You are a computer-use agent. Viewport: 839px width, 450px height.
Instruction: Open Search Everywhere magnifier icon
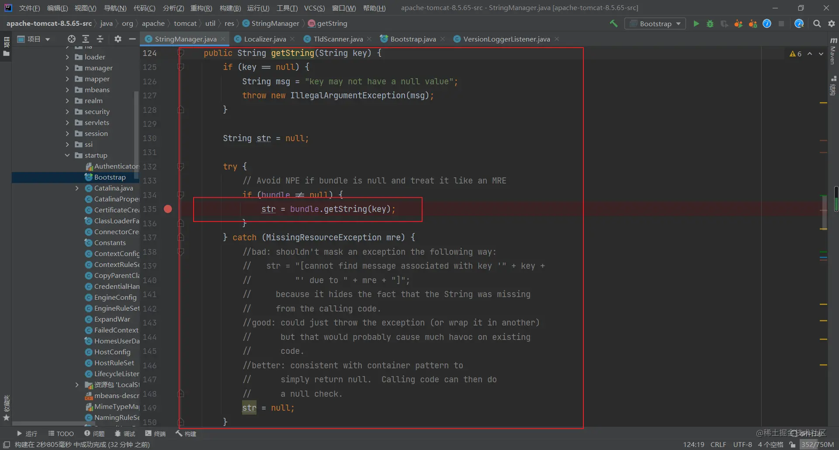pos(817,24)
